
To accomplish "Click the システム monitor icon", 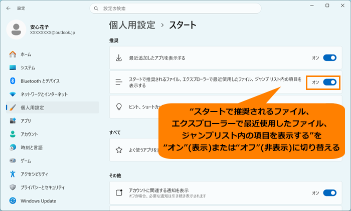I will tap(13, 67).
